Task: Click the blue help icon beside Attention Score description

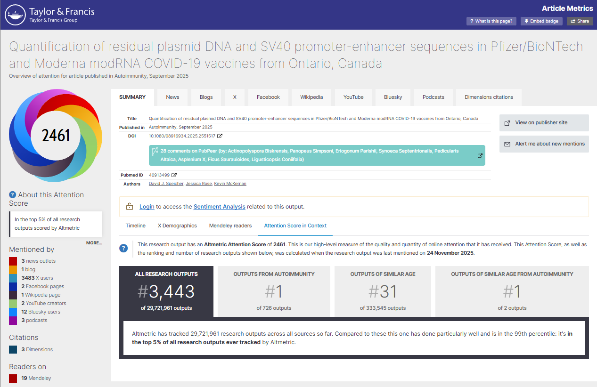Action: (123, 248)
